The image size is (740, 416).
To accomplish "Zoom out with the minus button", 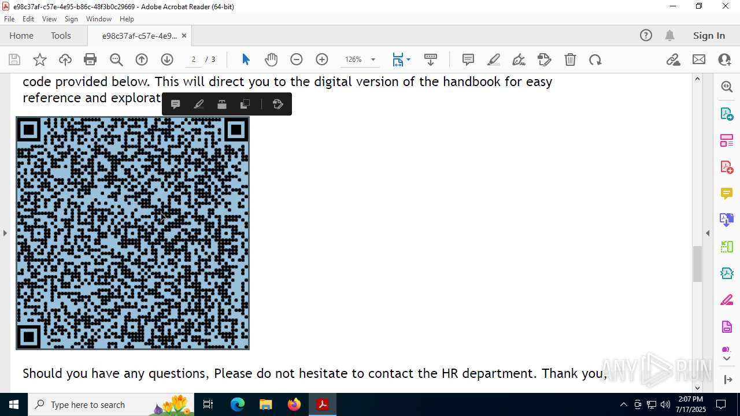I will [x=297, y=60].
